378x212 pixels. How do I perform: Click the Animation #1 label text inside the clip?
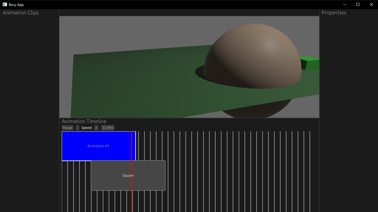(98, 146)
